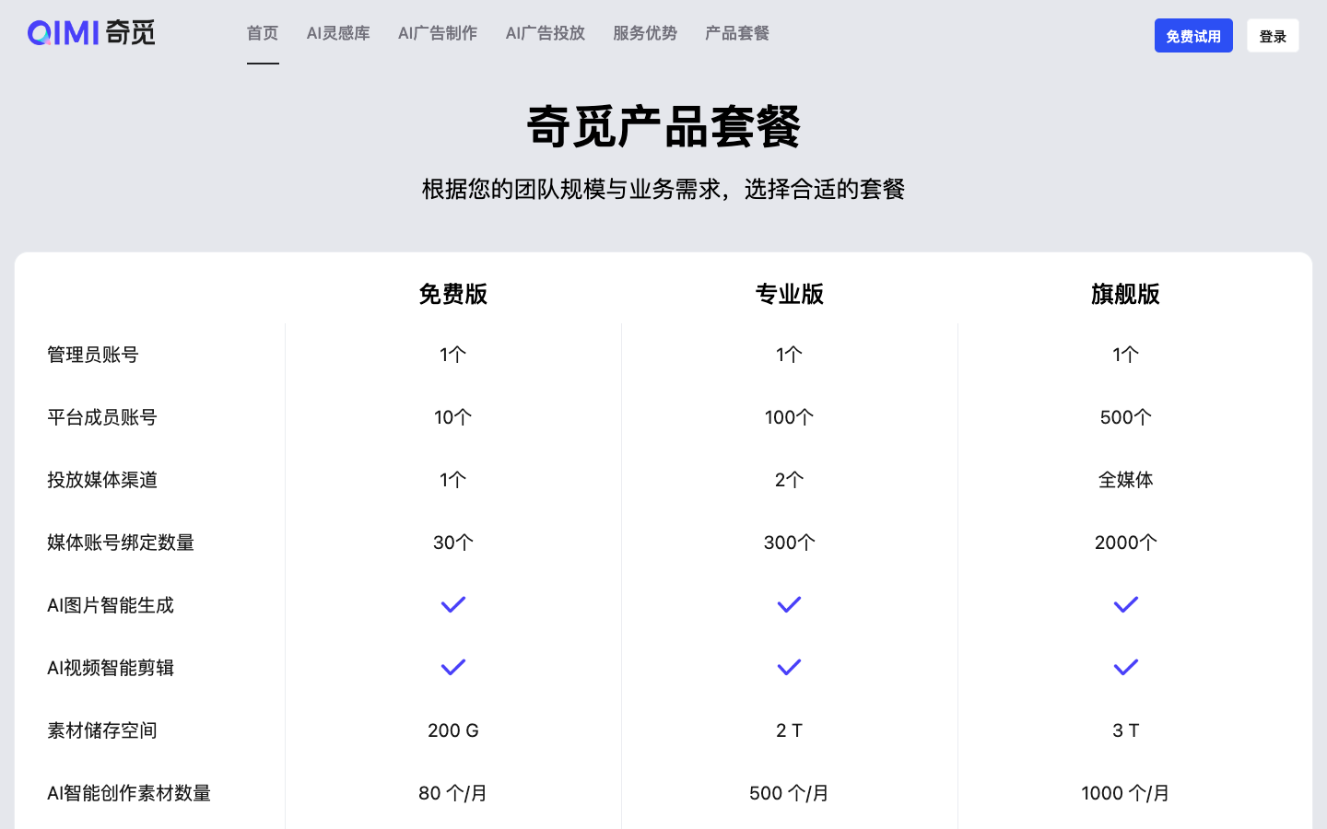Go to the 服务优势 section
Viewport: 1327px width, 829px height.
pyautogui.click(x=643, y=33)
